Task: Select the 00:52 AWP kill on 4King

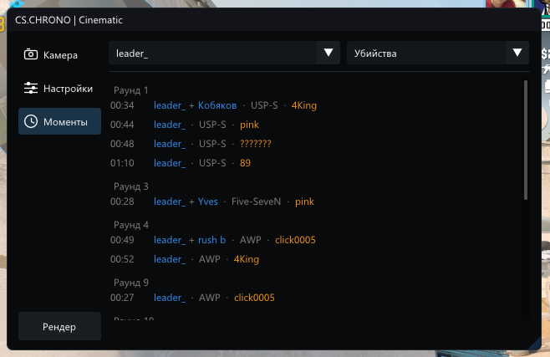Action: click(x=185, y=259)
